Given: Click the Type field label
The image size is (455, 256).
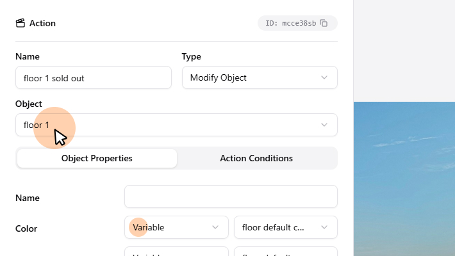Looking at the screenshot, I should click(x=192, y=56).
